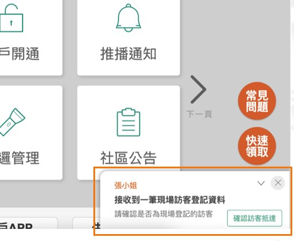This screenshot has width=294, height=241.
Task: Click 確認訪客抵達 button
Action: click(255, 219)
